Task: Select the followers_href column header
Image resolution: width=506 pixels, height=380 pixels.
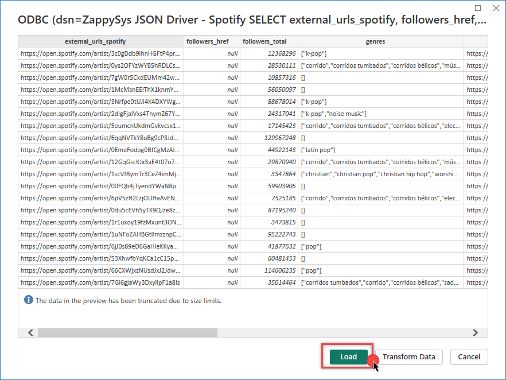Action: 212,41
